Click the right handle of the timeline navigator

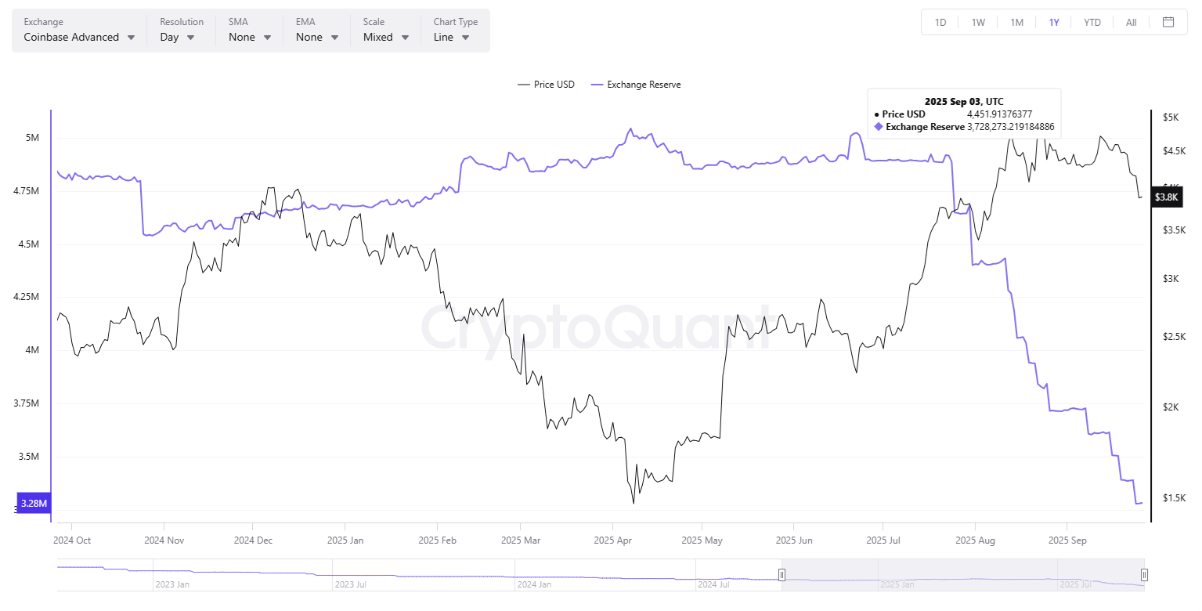point(1143,574)
